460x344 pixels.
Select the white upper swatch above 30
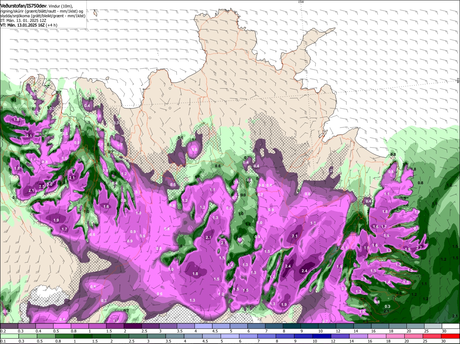(x=450, y=326)
